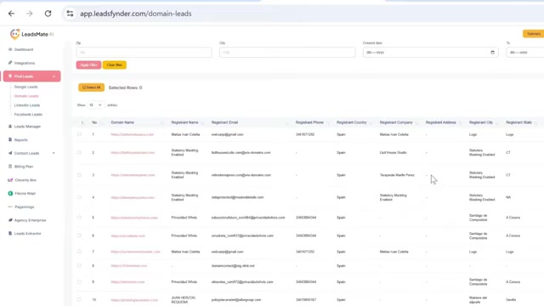Click the Pagemingo icon
The width and height of the screenshot is (544, 306).
10,207
